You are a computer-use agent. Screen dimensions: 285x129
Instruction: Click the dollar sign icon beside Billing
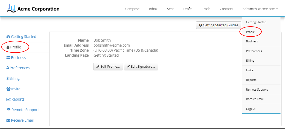tap(7, 79)
